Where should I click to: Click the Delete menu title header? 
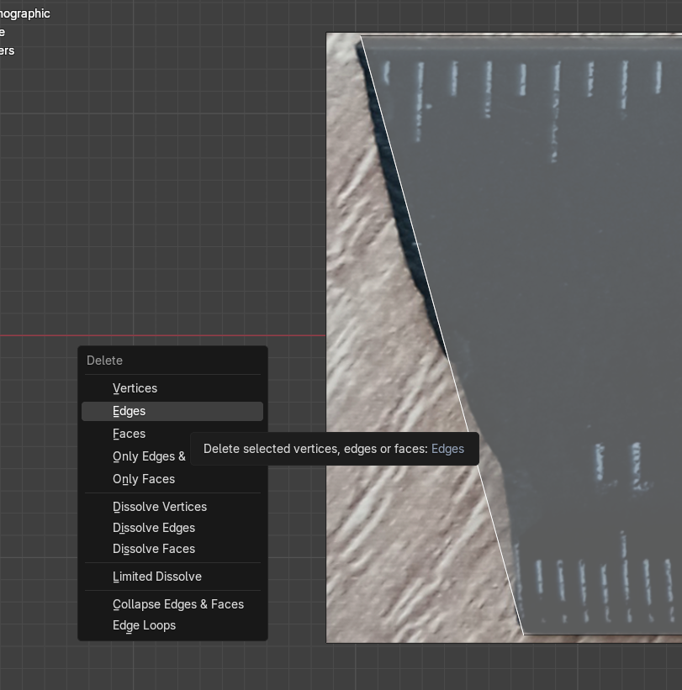click(105, 361)
